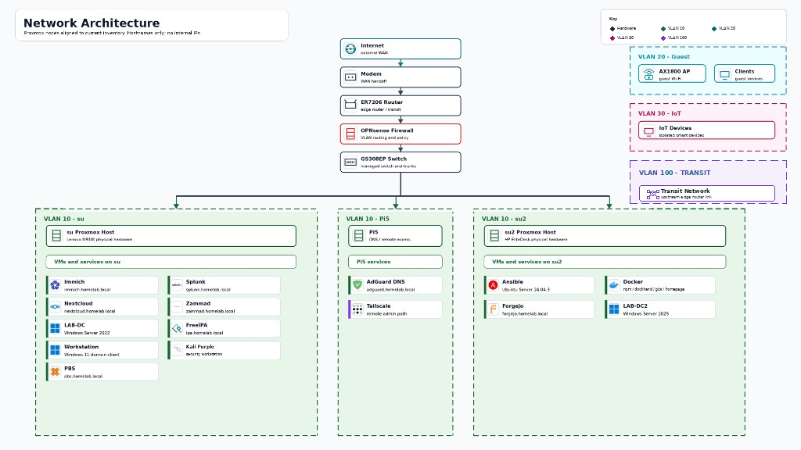The height and width of the screenshot is (450, 801).
Task: Click the teal VLAN 20 key diamond
Action: pyautogui.click(x=714, y=29)
